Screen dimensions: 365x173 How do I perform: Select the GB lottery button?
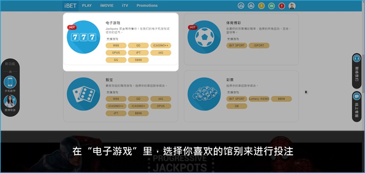point(237,106)
